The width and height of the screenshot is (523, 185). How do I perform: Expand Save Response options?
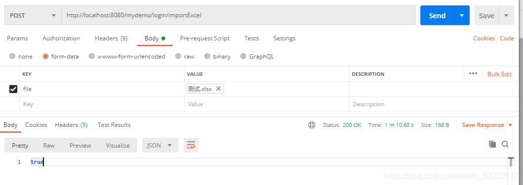pyautogui.click(x=510, y=125)
